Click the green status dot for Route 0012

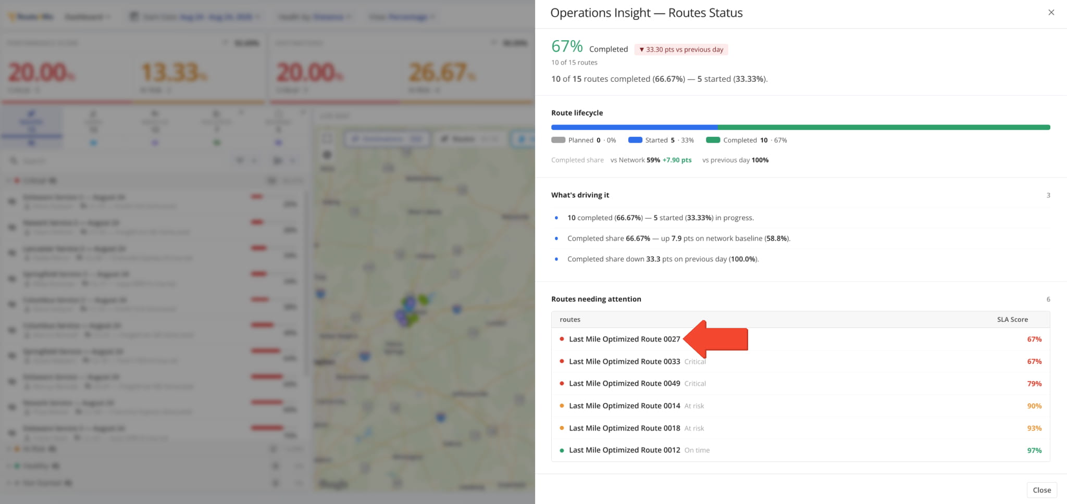562,450
